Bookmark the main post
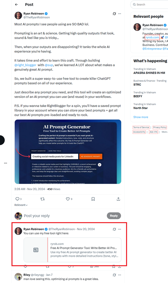 (x=93, y=199)
